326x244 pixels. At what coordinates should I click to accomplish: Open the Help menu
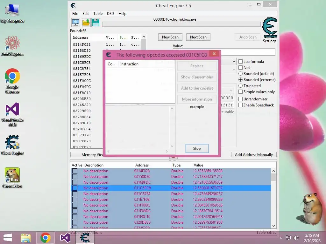coord(122,13)
